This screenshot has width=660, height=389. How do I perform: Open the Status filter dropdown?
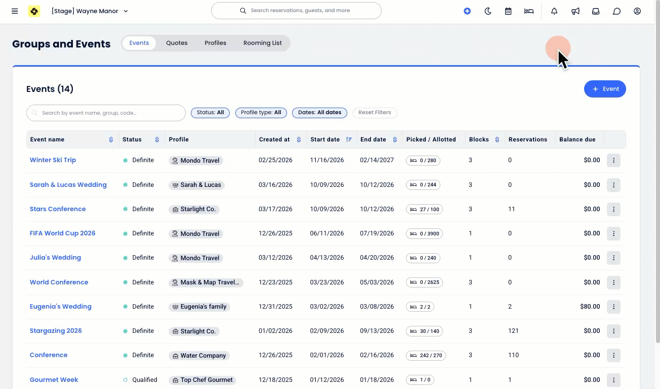click(x=210, y=113)
